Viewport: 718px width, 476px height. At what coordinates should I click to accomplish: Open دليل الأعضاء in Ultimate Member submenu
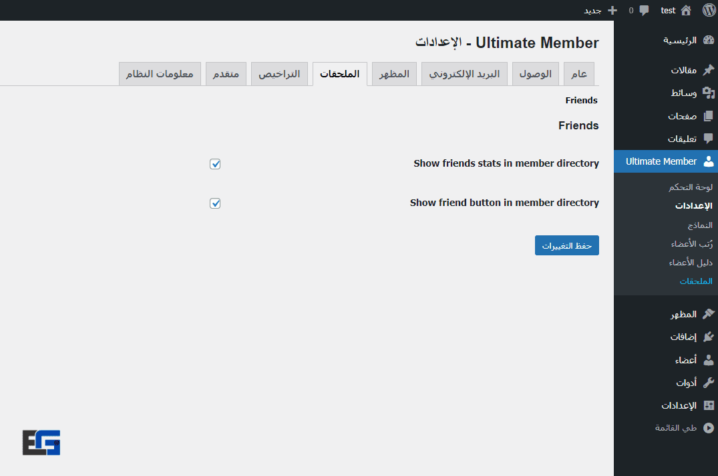(691, 263)
